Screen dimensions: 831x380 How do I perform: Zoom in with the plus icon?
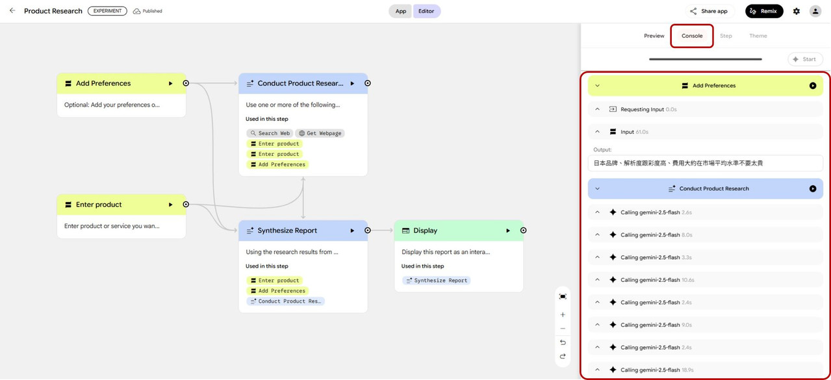563,314
